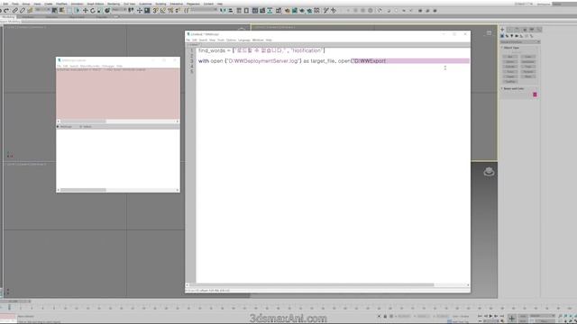Image resolution: width=577 pixels, height=324 pixels.
Task: Click the Box primitive button
Action: [x=509, y=57]
